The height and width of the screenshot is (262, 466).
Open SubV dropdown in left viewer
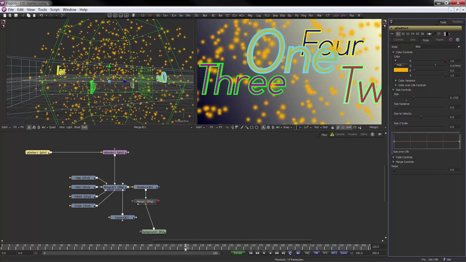click(5, 127)
